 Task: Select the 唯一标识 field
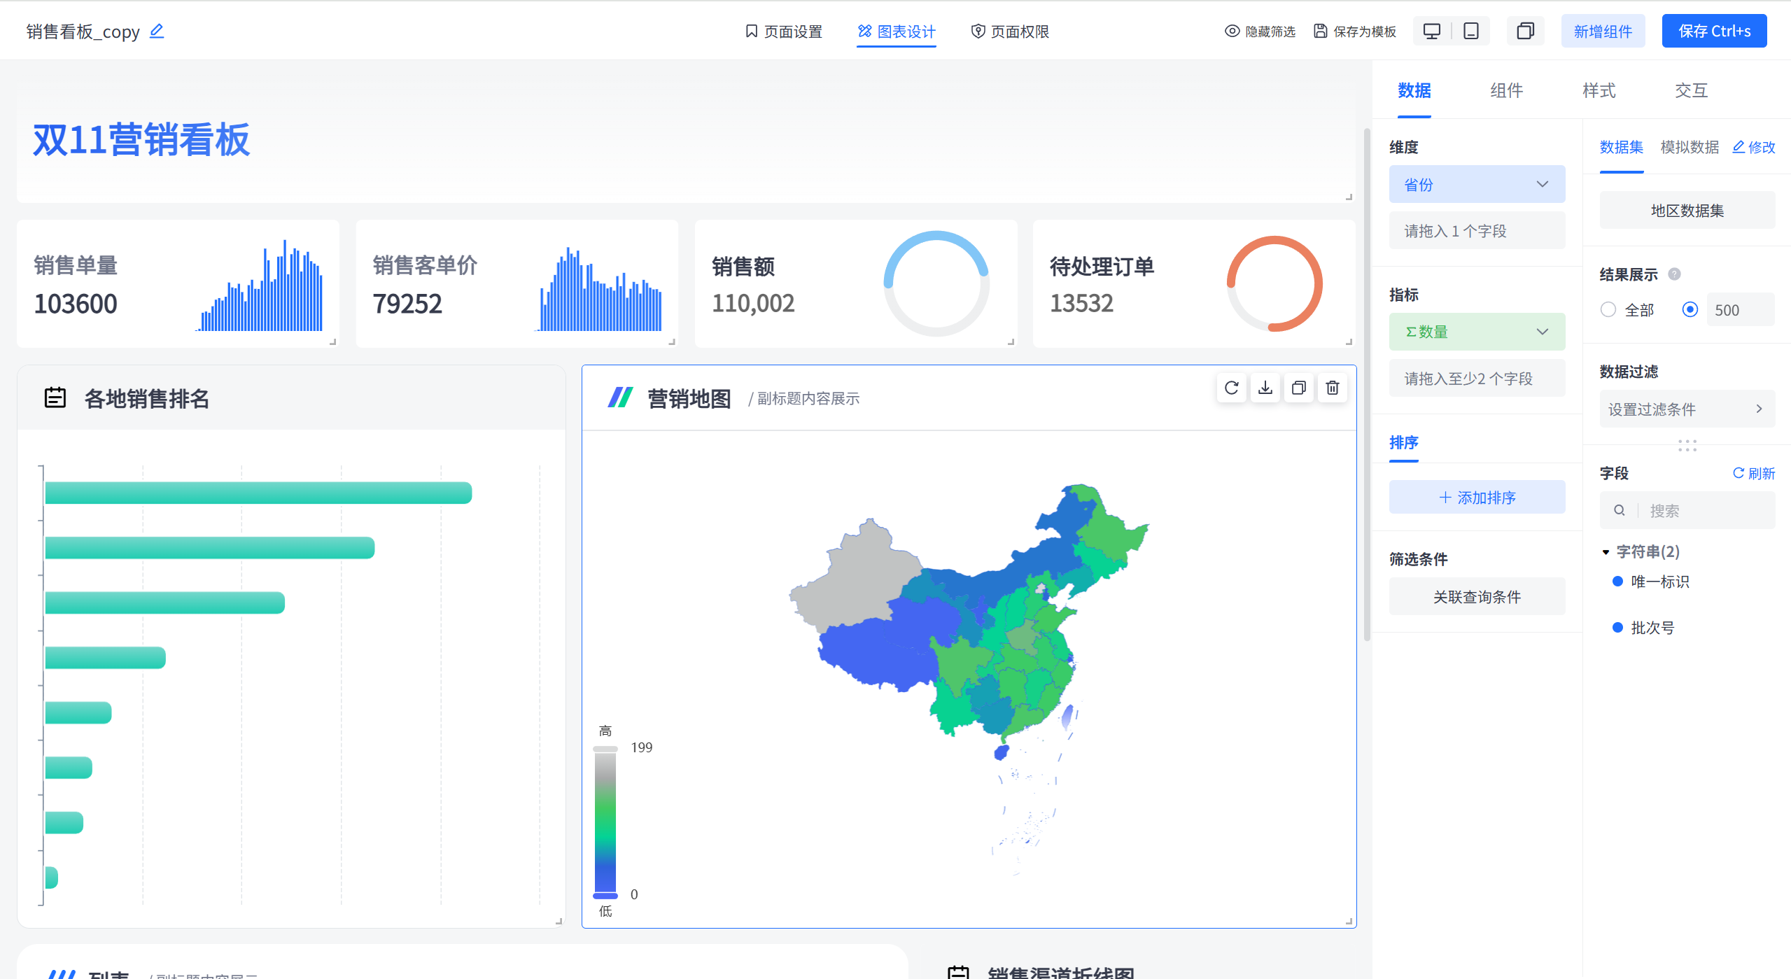tap(1659, 582)
